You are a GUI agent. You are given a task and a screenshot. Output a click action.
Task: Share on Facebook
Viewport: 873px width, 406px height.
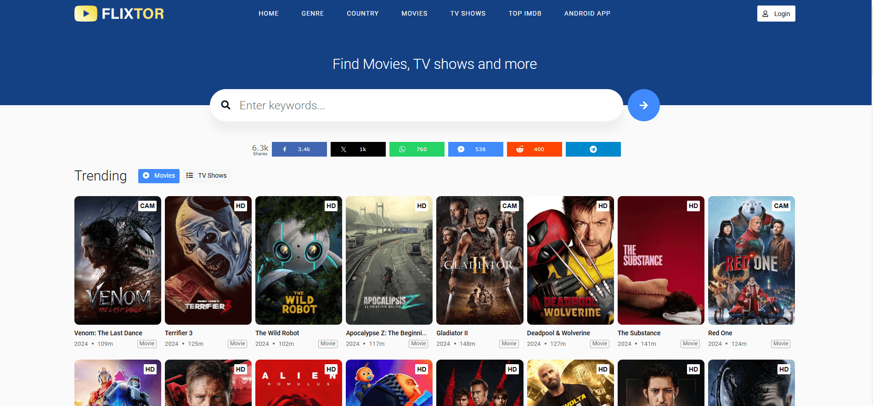[299, 149]
